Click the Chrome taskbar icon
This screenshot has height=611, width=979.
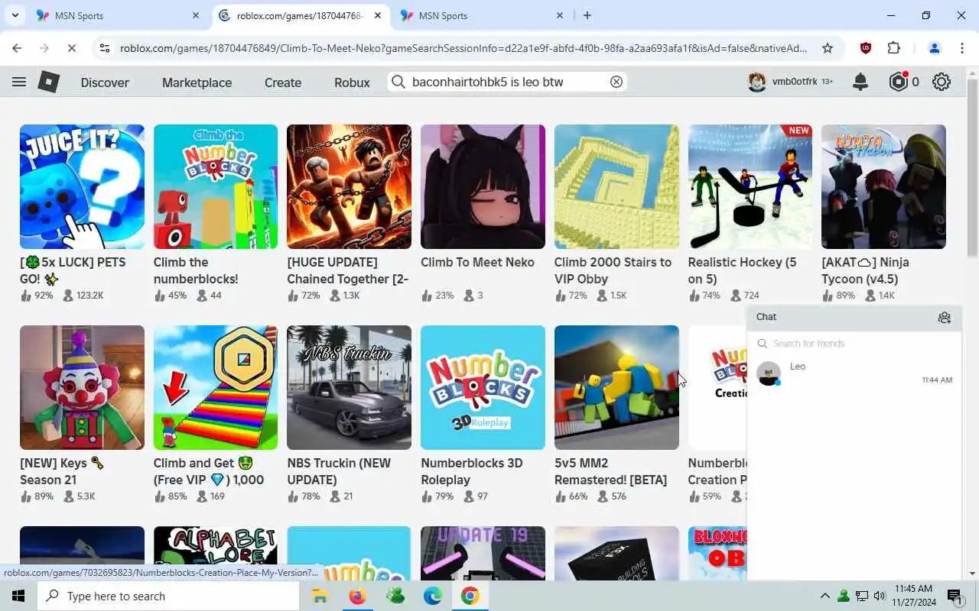click(470, 596)
